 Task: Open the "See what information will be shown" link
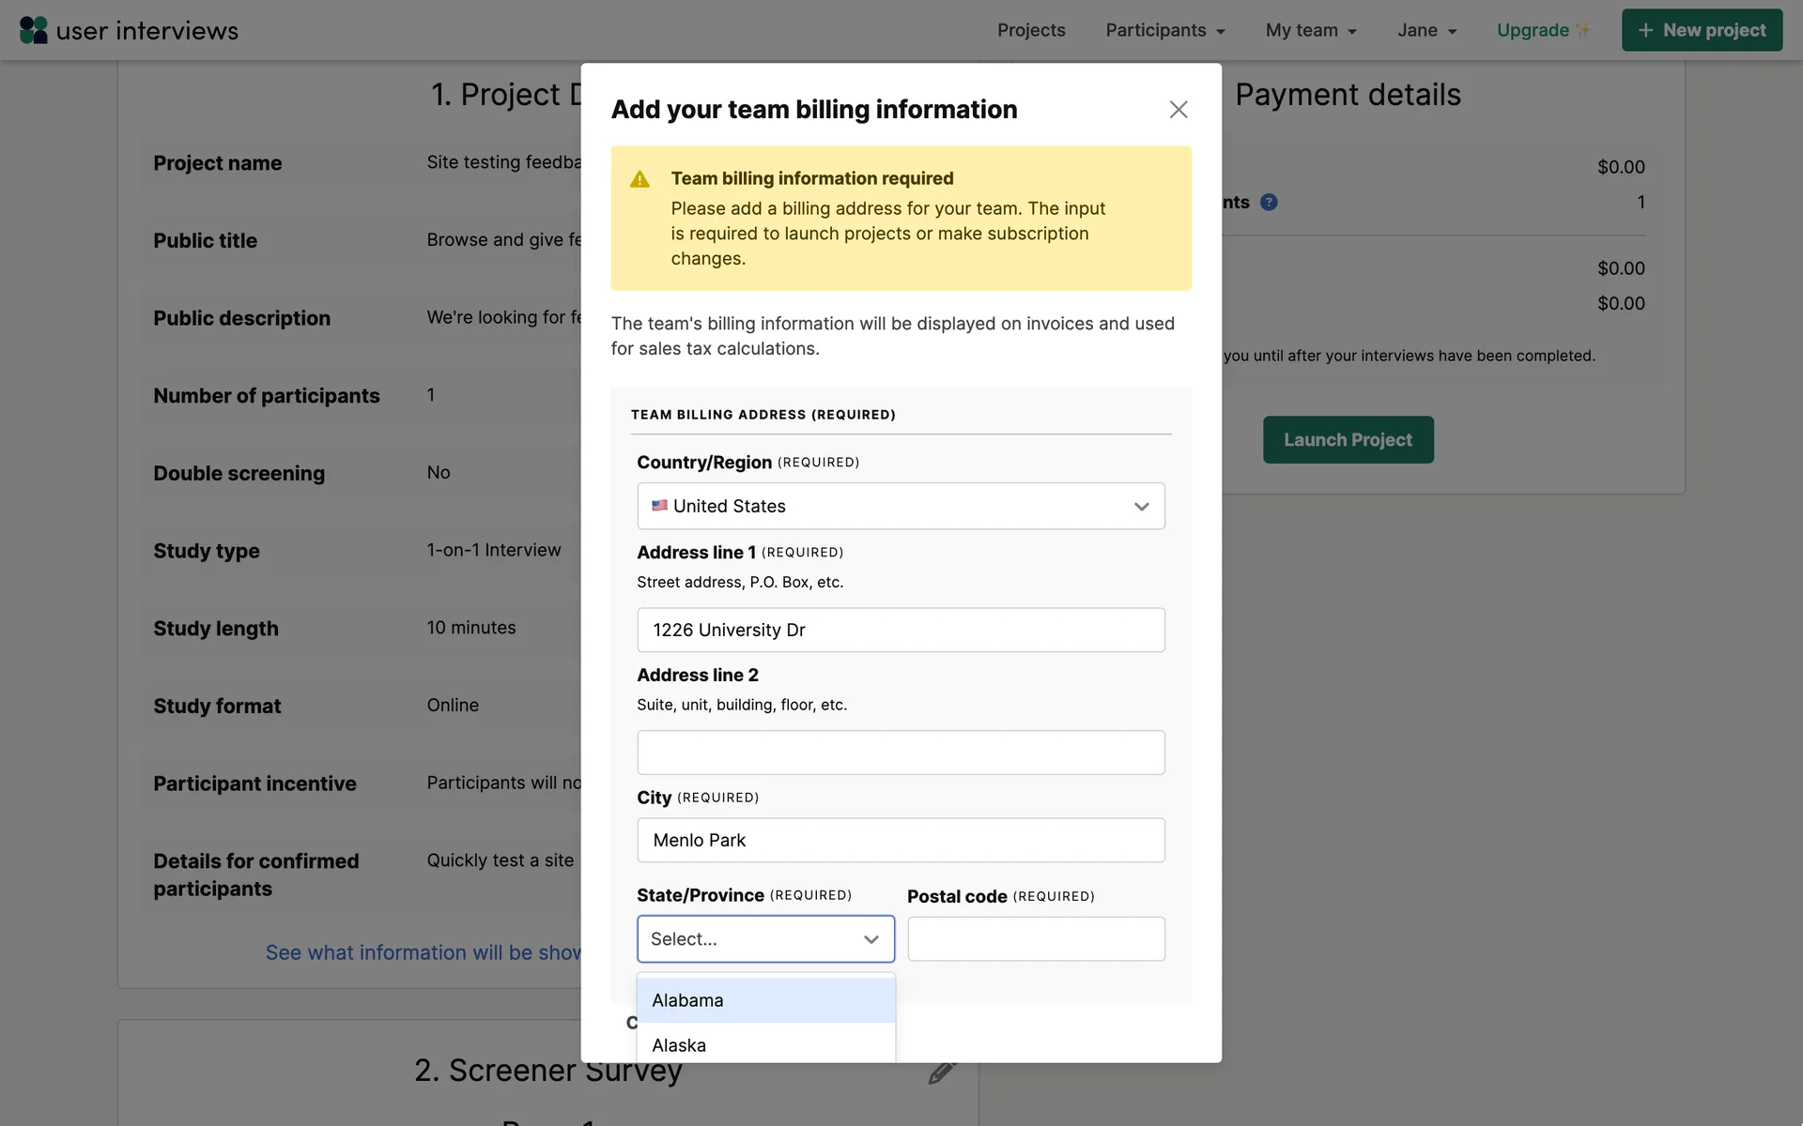(x=424, y=952)
